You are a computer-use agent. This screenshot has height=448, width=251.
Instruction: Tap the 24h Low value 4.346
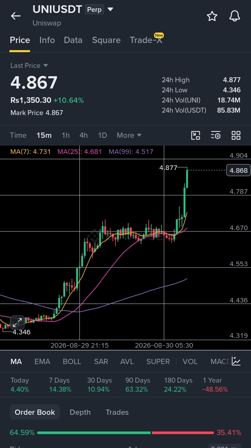(232, 90)
